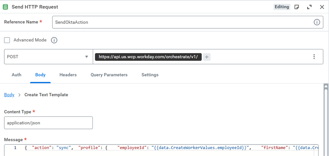Viewport: 329px width, 156px height.
Task: Expand the panel with the fullscreen icon
Action: click(309, 7)
